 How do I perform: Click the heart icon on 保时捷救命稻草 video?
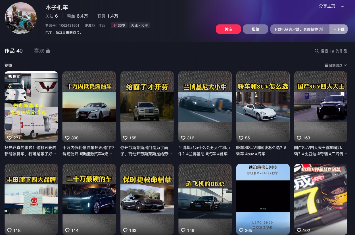point(125,230)
